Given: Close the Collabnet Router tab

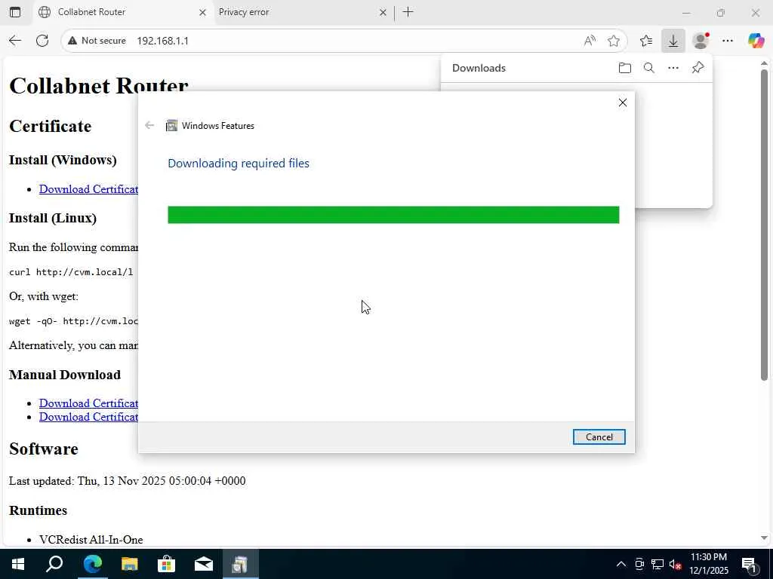Looking at the screenshot, I should (202, 13).
